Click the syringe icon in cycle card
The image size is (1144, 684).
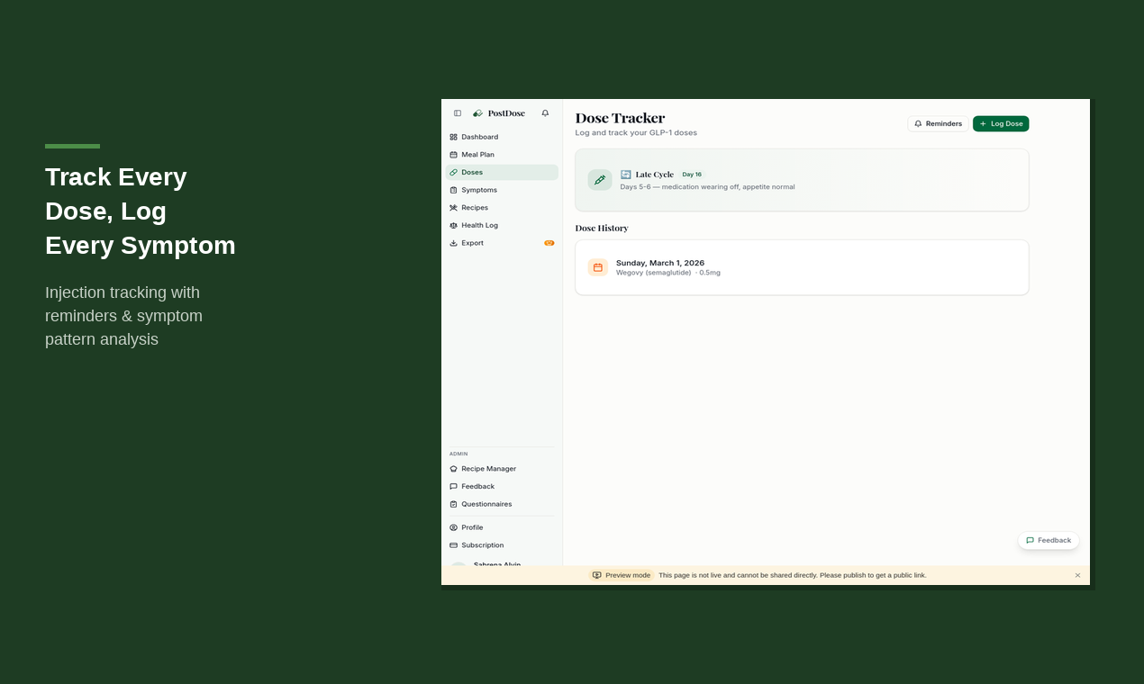pyautogui.click(x=600, y=180)
